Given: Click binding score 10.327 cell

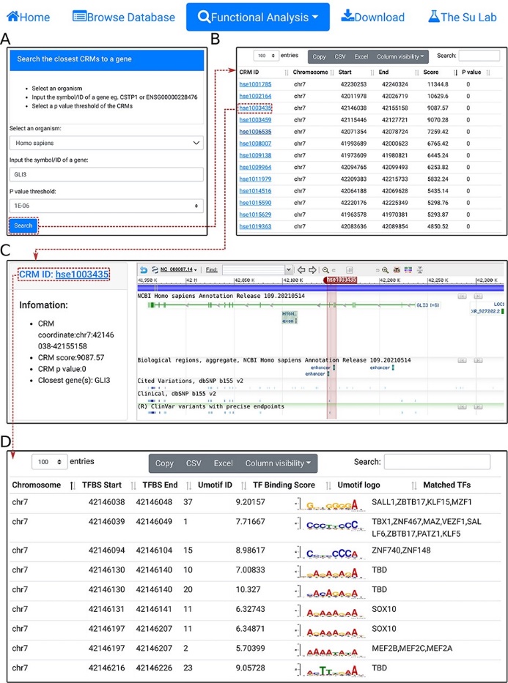Looking at the screenshot, I should (x=248, y=589).
